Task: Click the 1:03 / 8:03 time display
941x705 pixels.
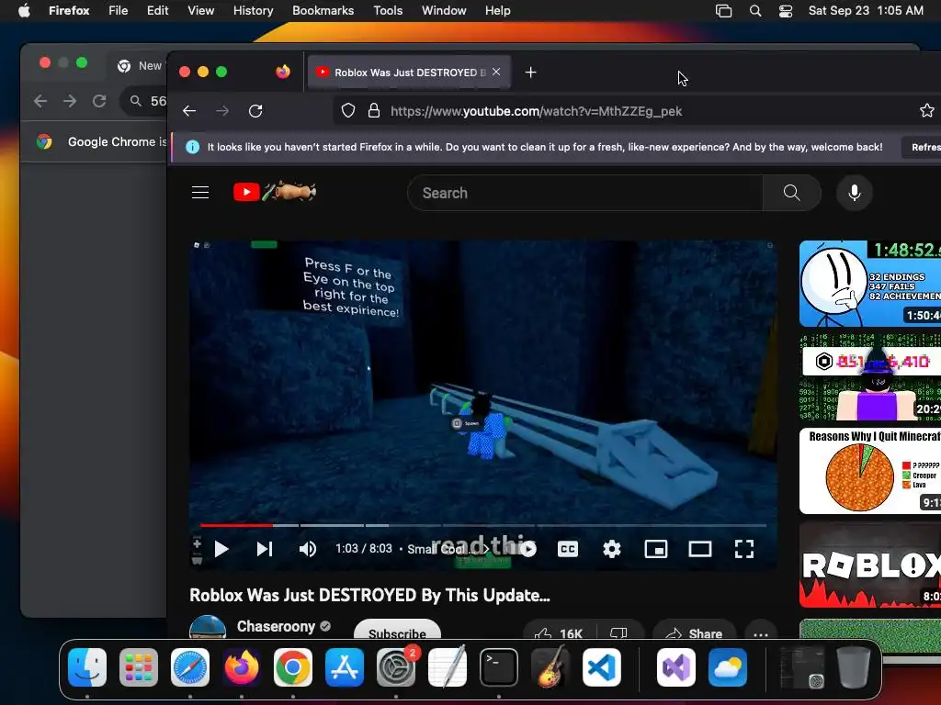Action: [364, 549]
